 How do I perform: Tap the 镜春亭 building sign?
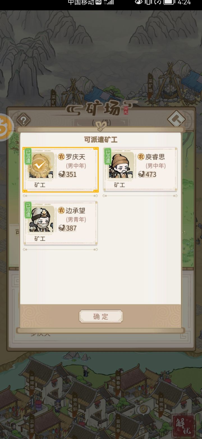click(x=118, y=380)
